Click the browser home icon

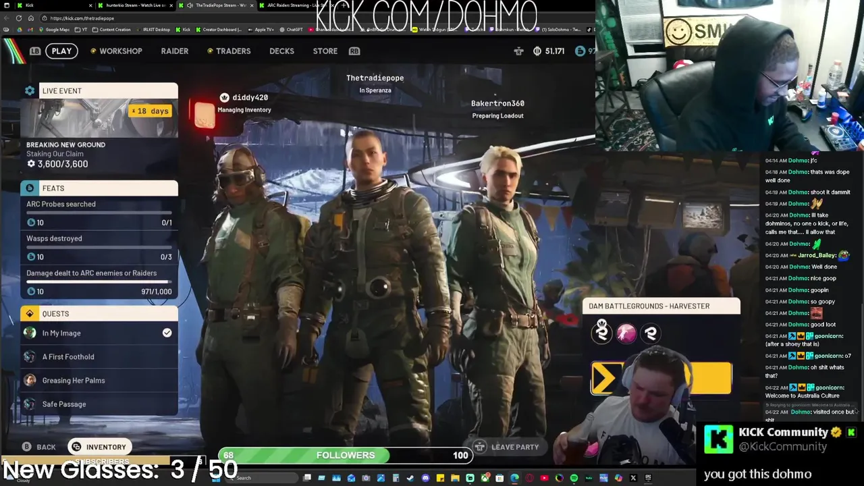point(30,18)
